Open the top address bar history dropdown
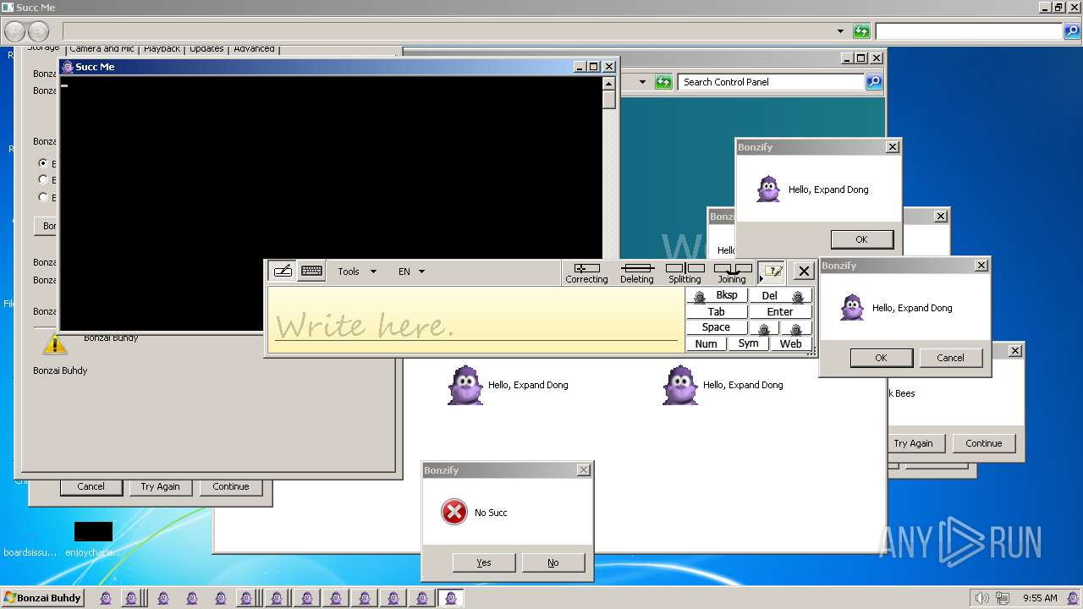Image resolution: width=1083 pixels, height=609 pixels. coord(840,31)
